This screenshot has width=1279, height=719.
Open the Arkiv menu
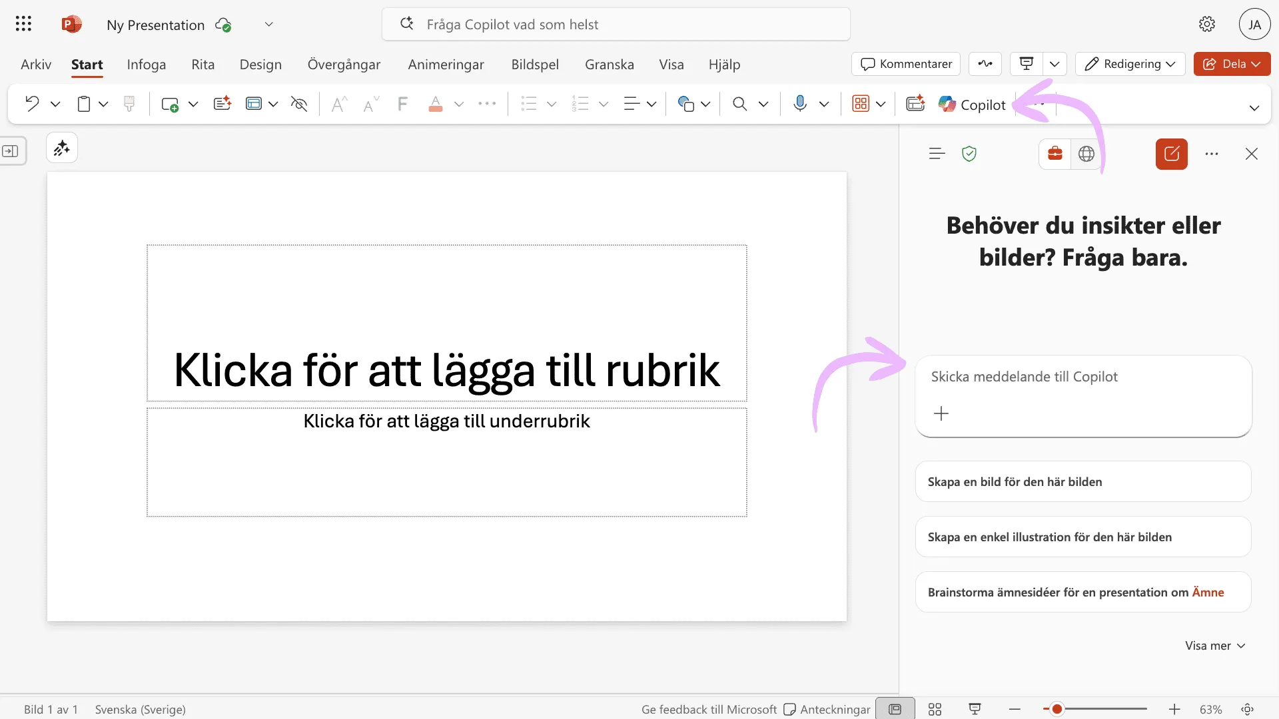pyautogui.click(x=36, y=65)
